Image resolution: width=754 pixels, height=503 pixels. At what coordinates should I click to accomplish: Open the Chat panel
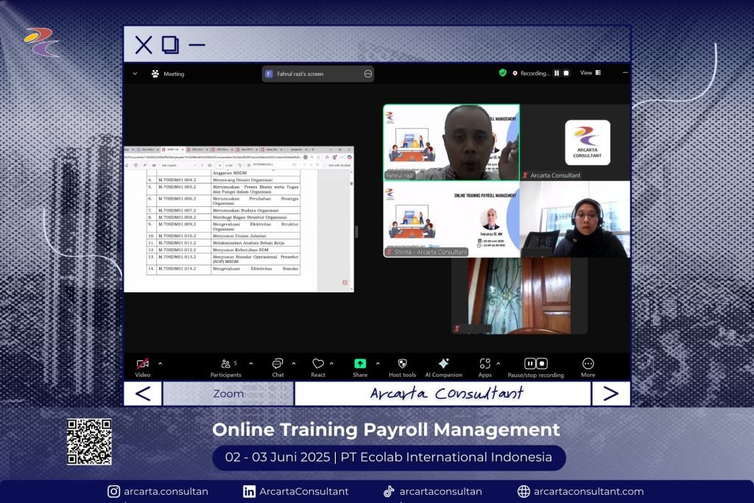tap(278, 364)
